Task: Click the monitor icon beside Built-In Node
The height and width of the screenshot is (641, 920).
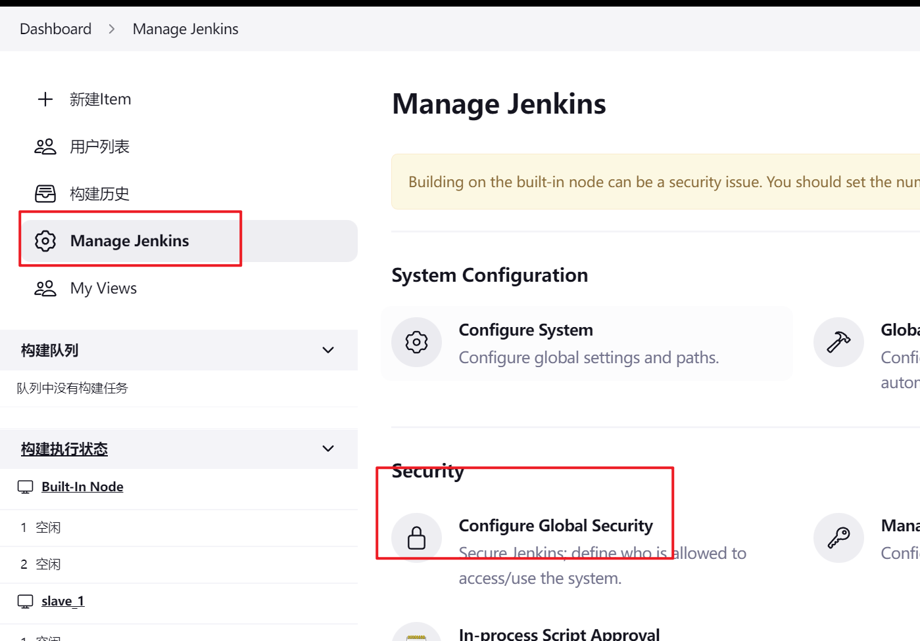Action: point(25,487)
